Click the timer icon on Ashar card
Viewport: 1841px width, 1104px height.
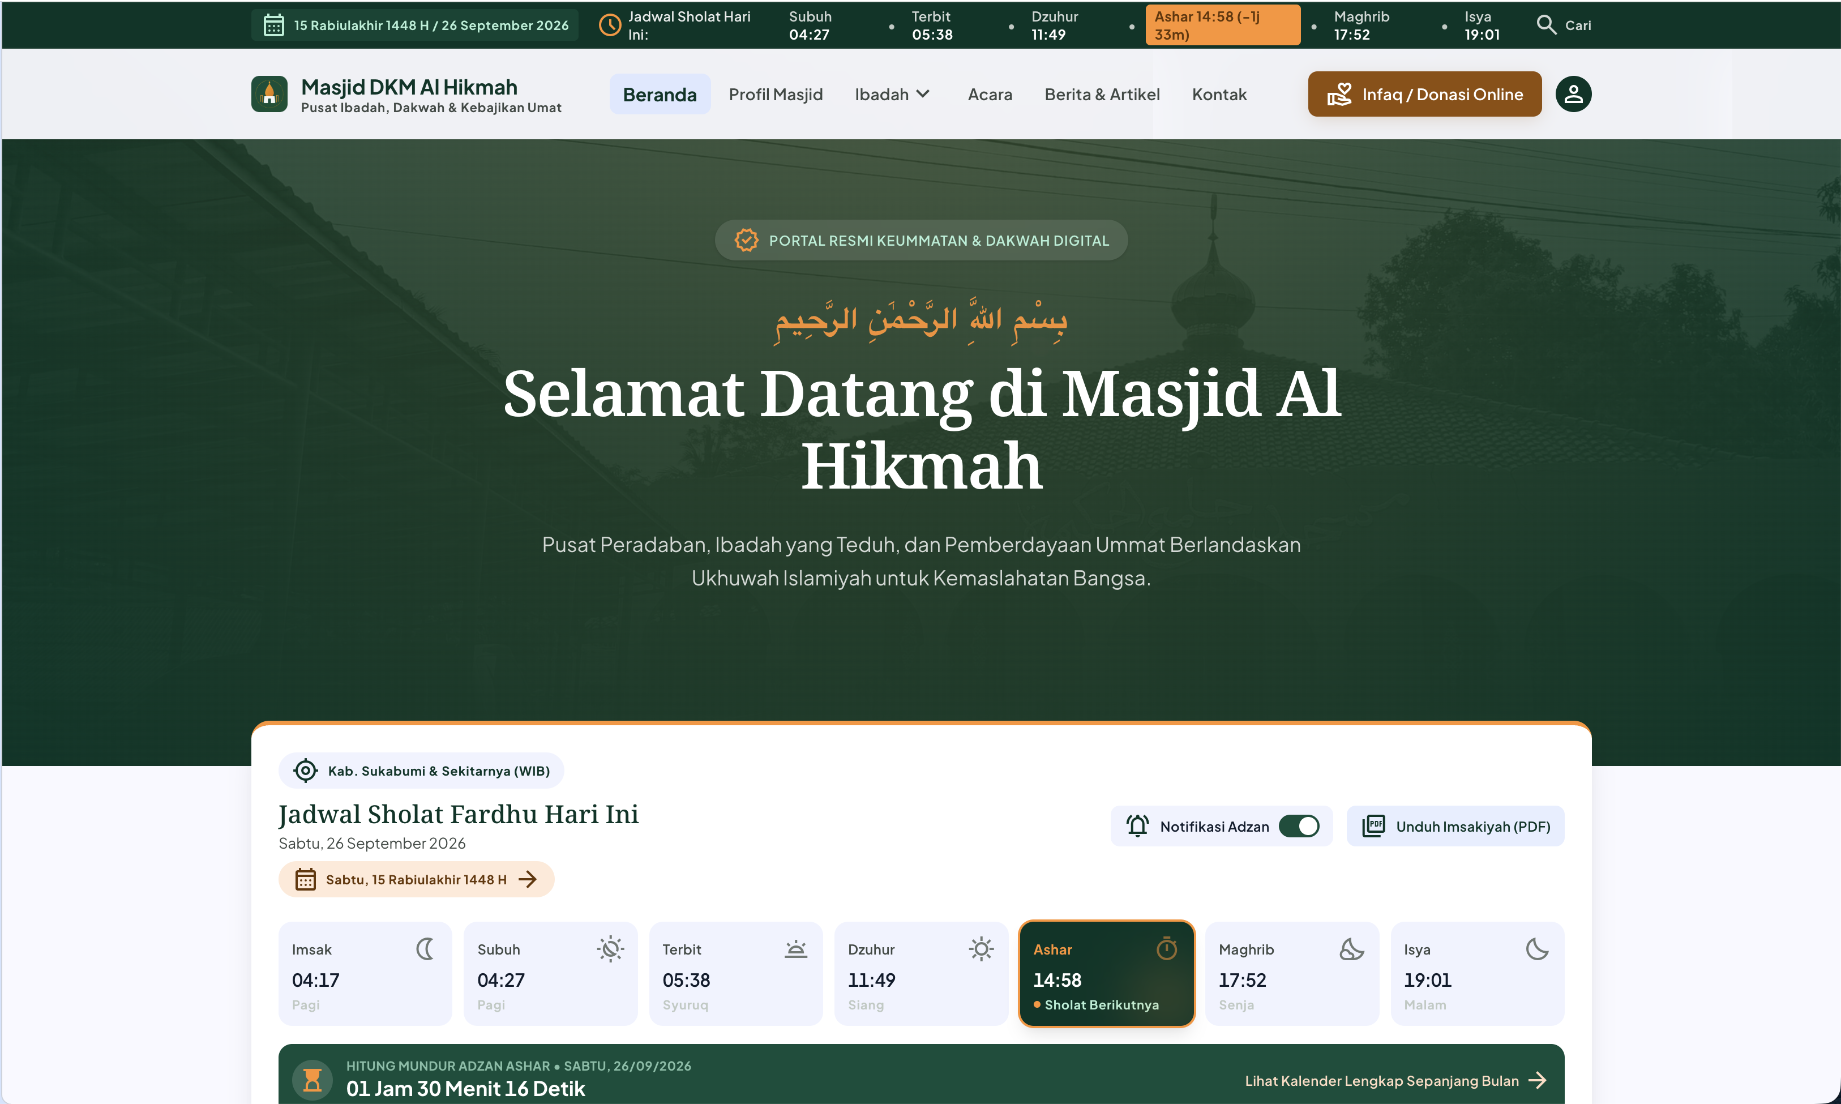1166,949
